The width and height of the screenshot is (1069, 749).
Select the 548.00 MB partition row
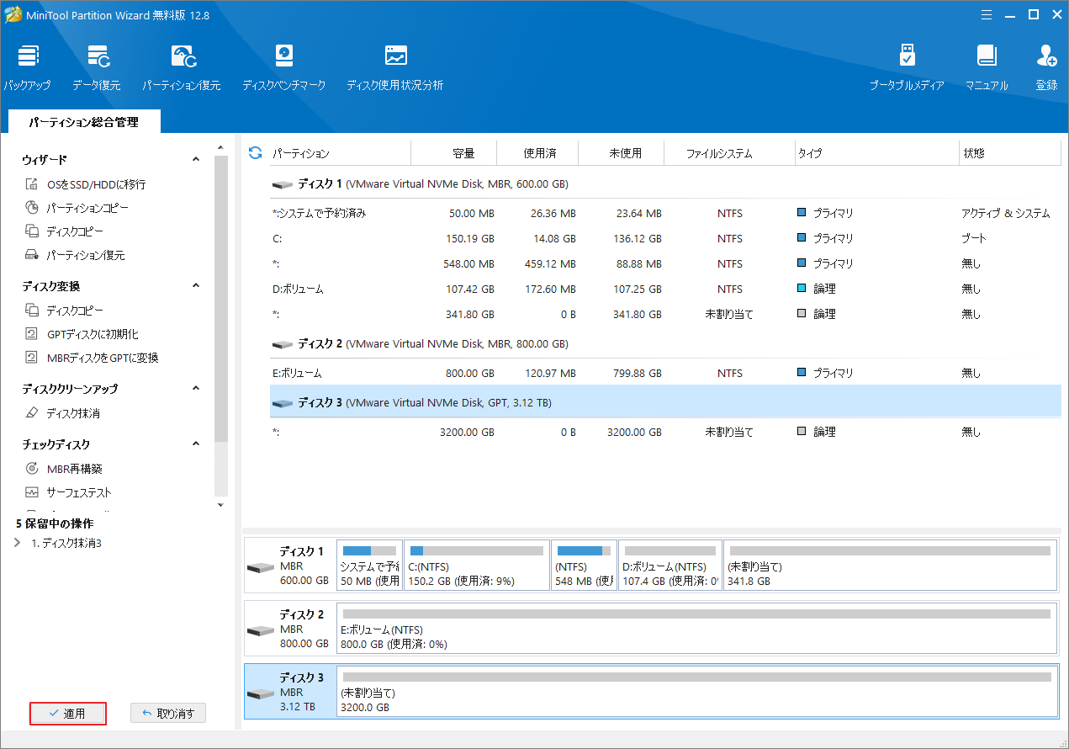pos(665,263)
